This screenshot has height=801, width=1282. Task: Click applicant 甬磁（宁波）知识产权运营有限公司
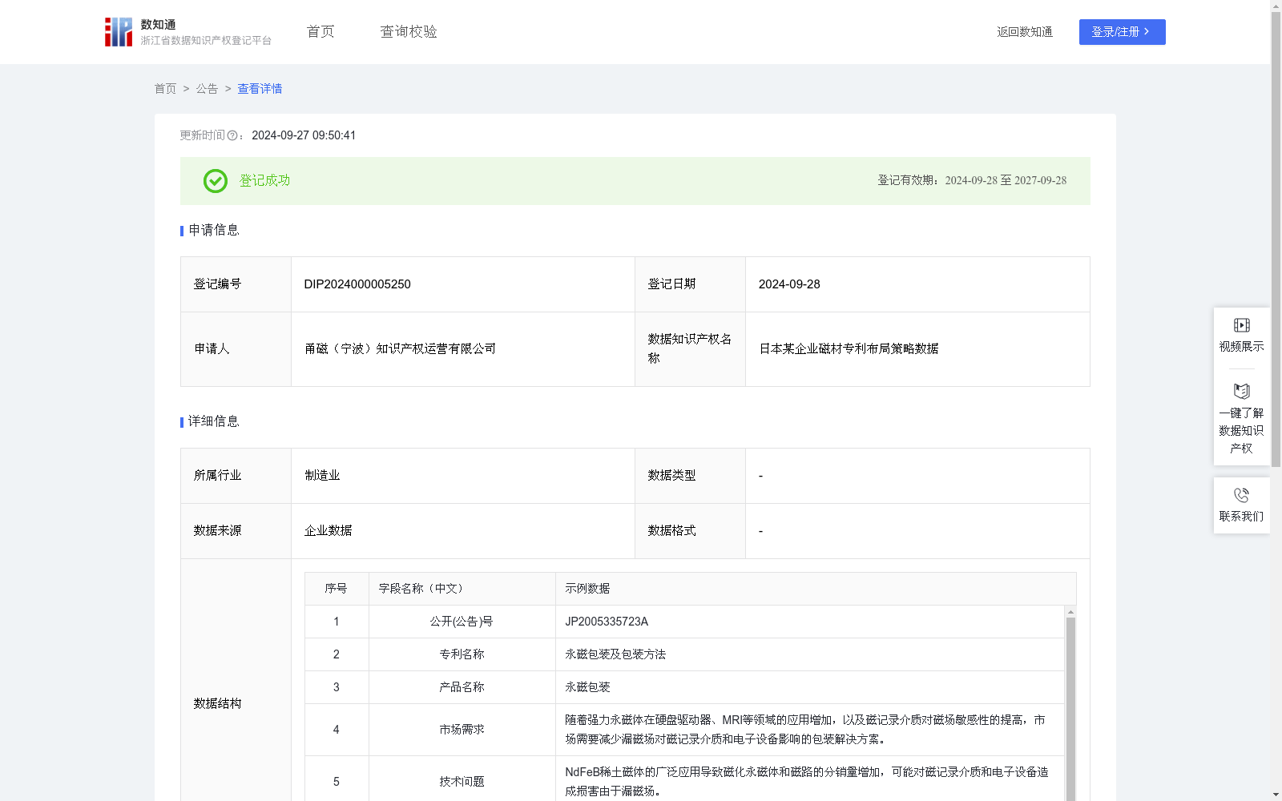pyautogui.click(x=401, y=348)
